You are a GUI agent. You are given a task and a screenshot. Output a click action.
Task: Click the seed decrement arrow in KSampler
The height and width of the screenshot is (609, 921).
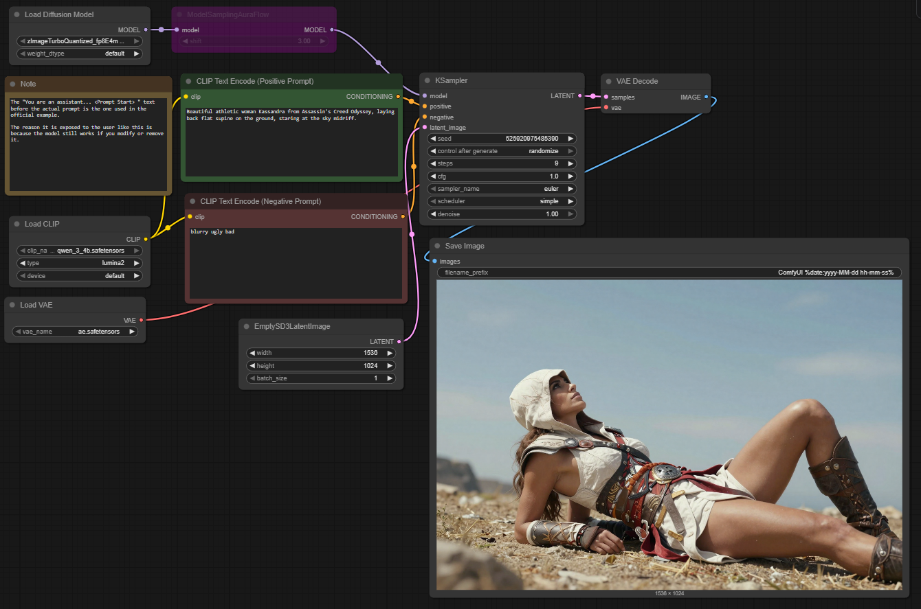coord(433,139)
